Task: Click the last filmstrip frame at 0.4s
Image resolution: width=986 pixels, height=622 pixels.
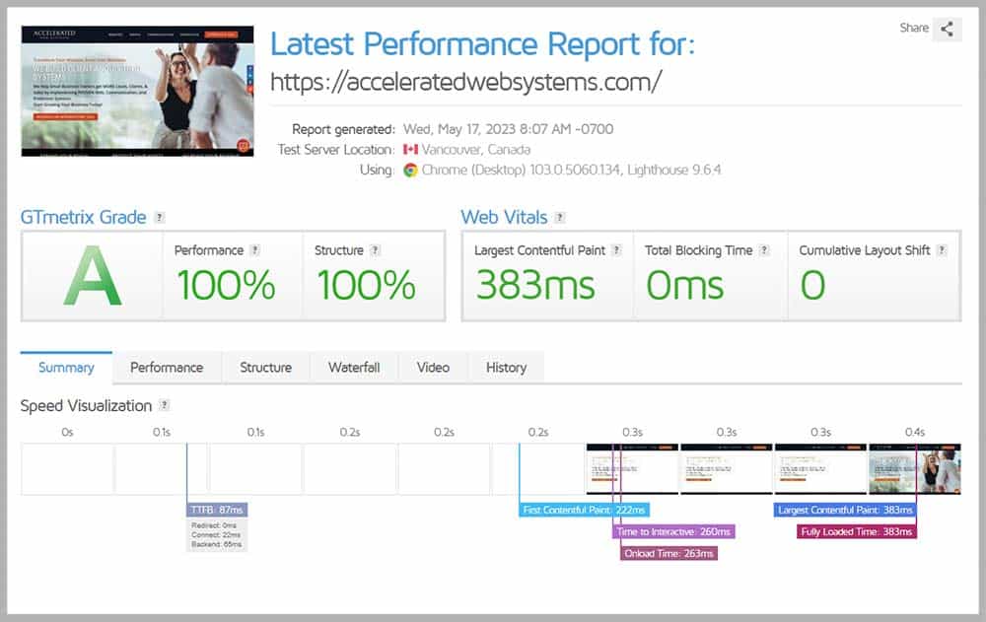Action: (915, 468)
